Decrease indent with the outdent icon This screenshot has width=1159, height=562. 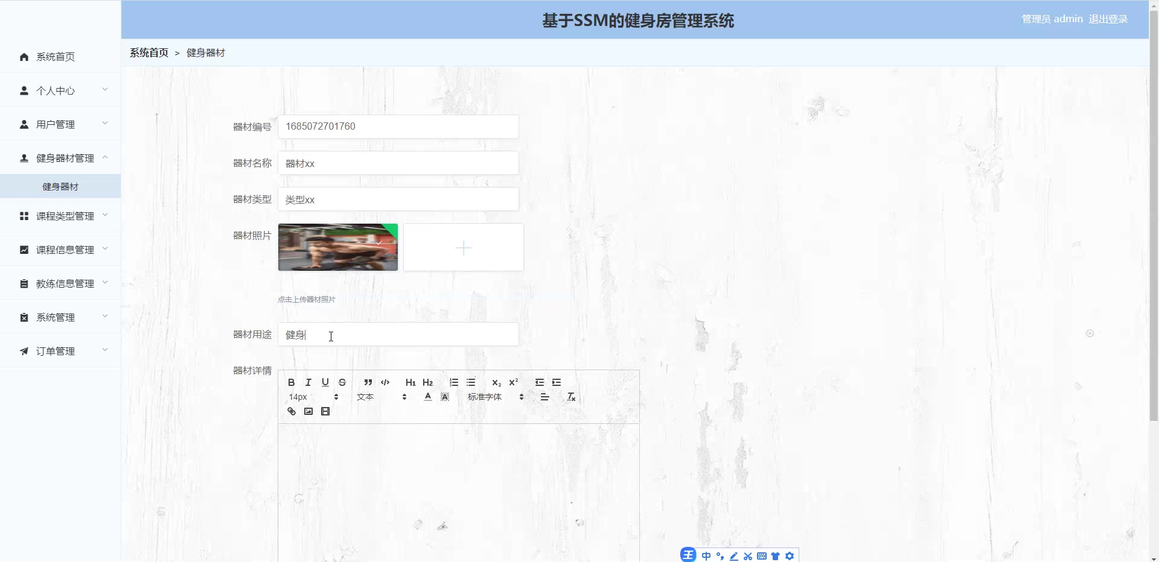(540, 382)
